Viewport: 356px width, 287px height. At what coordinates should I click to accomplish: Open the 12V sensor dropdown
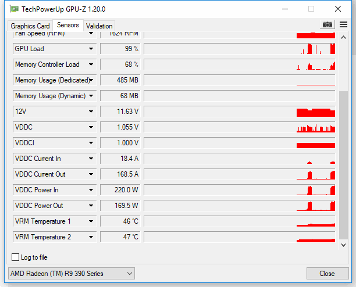[x=91, y=112]
